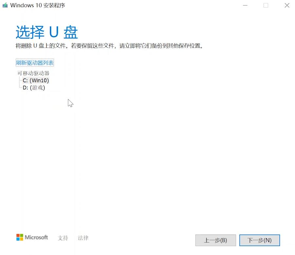The height and width of the screenshot is (255, 295).
Task: Click the 选择 U 盘 page heading
Action: [45, 32]
